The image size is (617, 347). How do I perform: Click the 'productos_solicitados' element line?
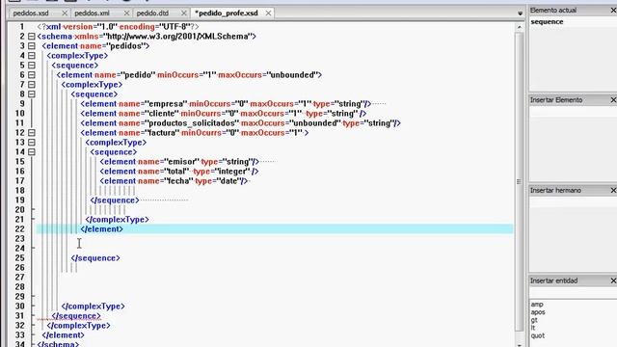click(x=240, y=123)
